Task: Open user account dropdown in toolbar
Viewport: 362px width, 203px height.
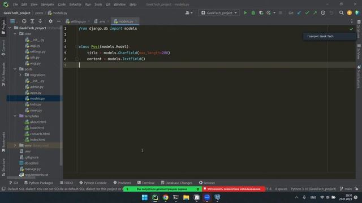Action: (x=188, y=13)
